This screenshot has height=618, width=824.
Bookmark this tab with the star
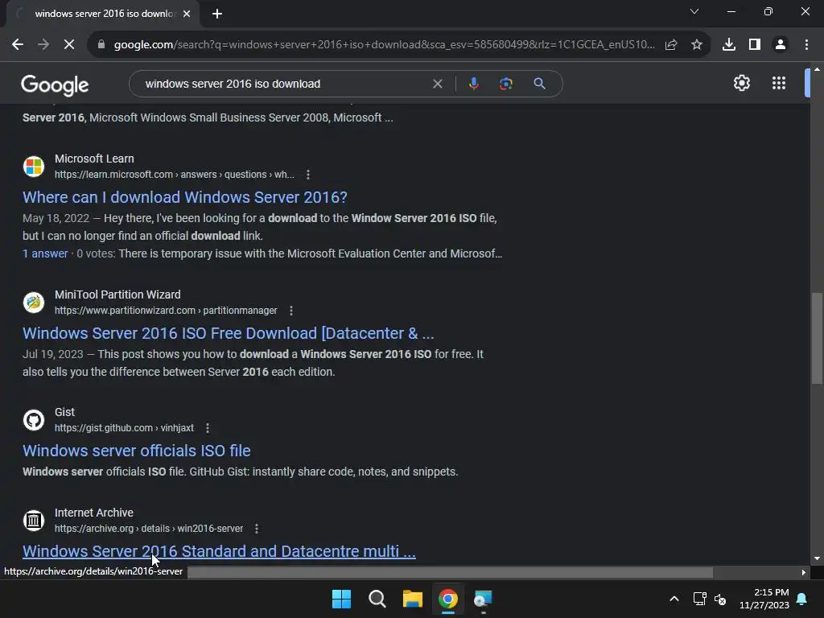[x=697, y=45]
